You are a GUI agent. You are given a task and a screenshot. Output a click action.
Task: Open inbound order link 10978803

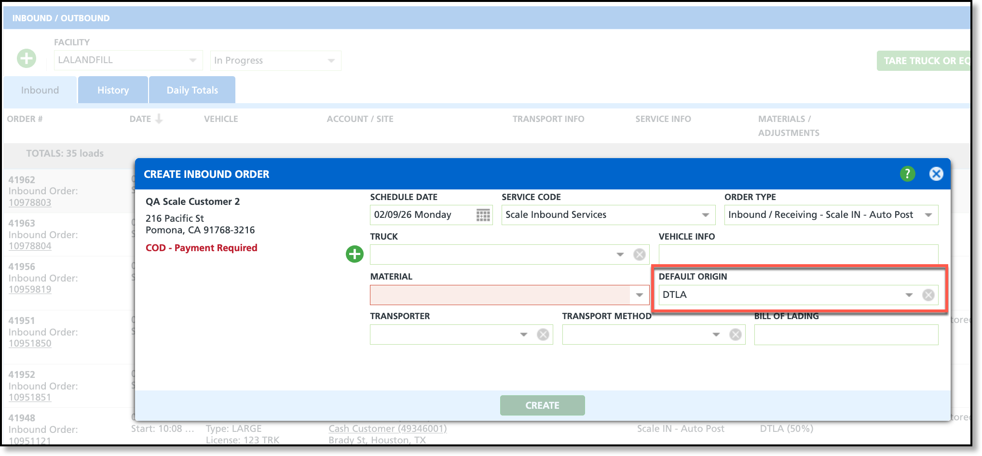tap(30, 202)
